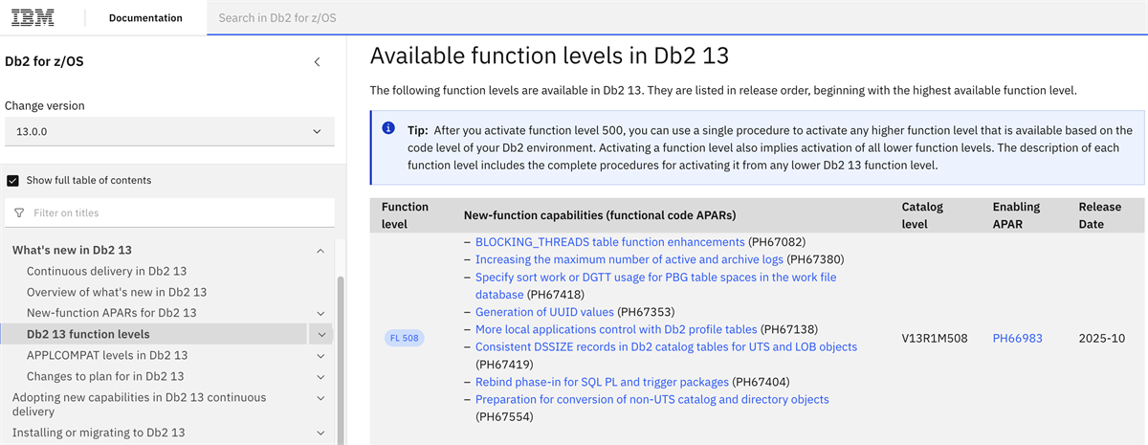Screen dimensions: 1148x445
Task: Open the Change version 13.0.0 dropdown
Action: 169,132
